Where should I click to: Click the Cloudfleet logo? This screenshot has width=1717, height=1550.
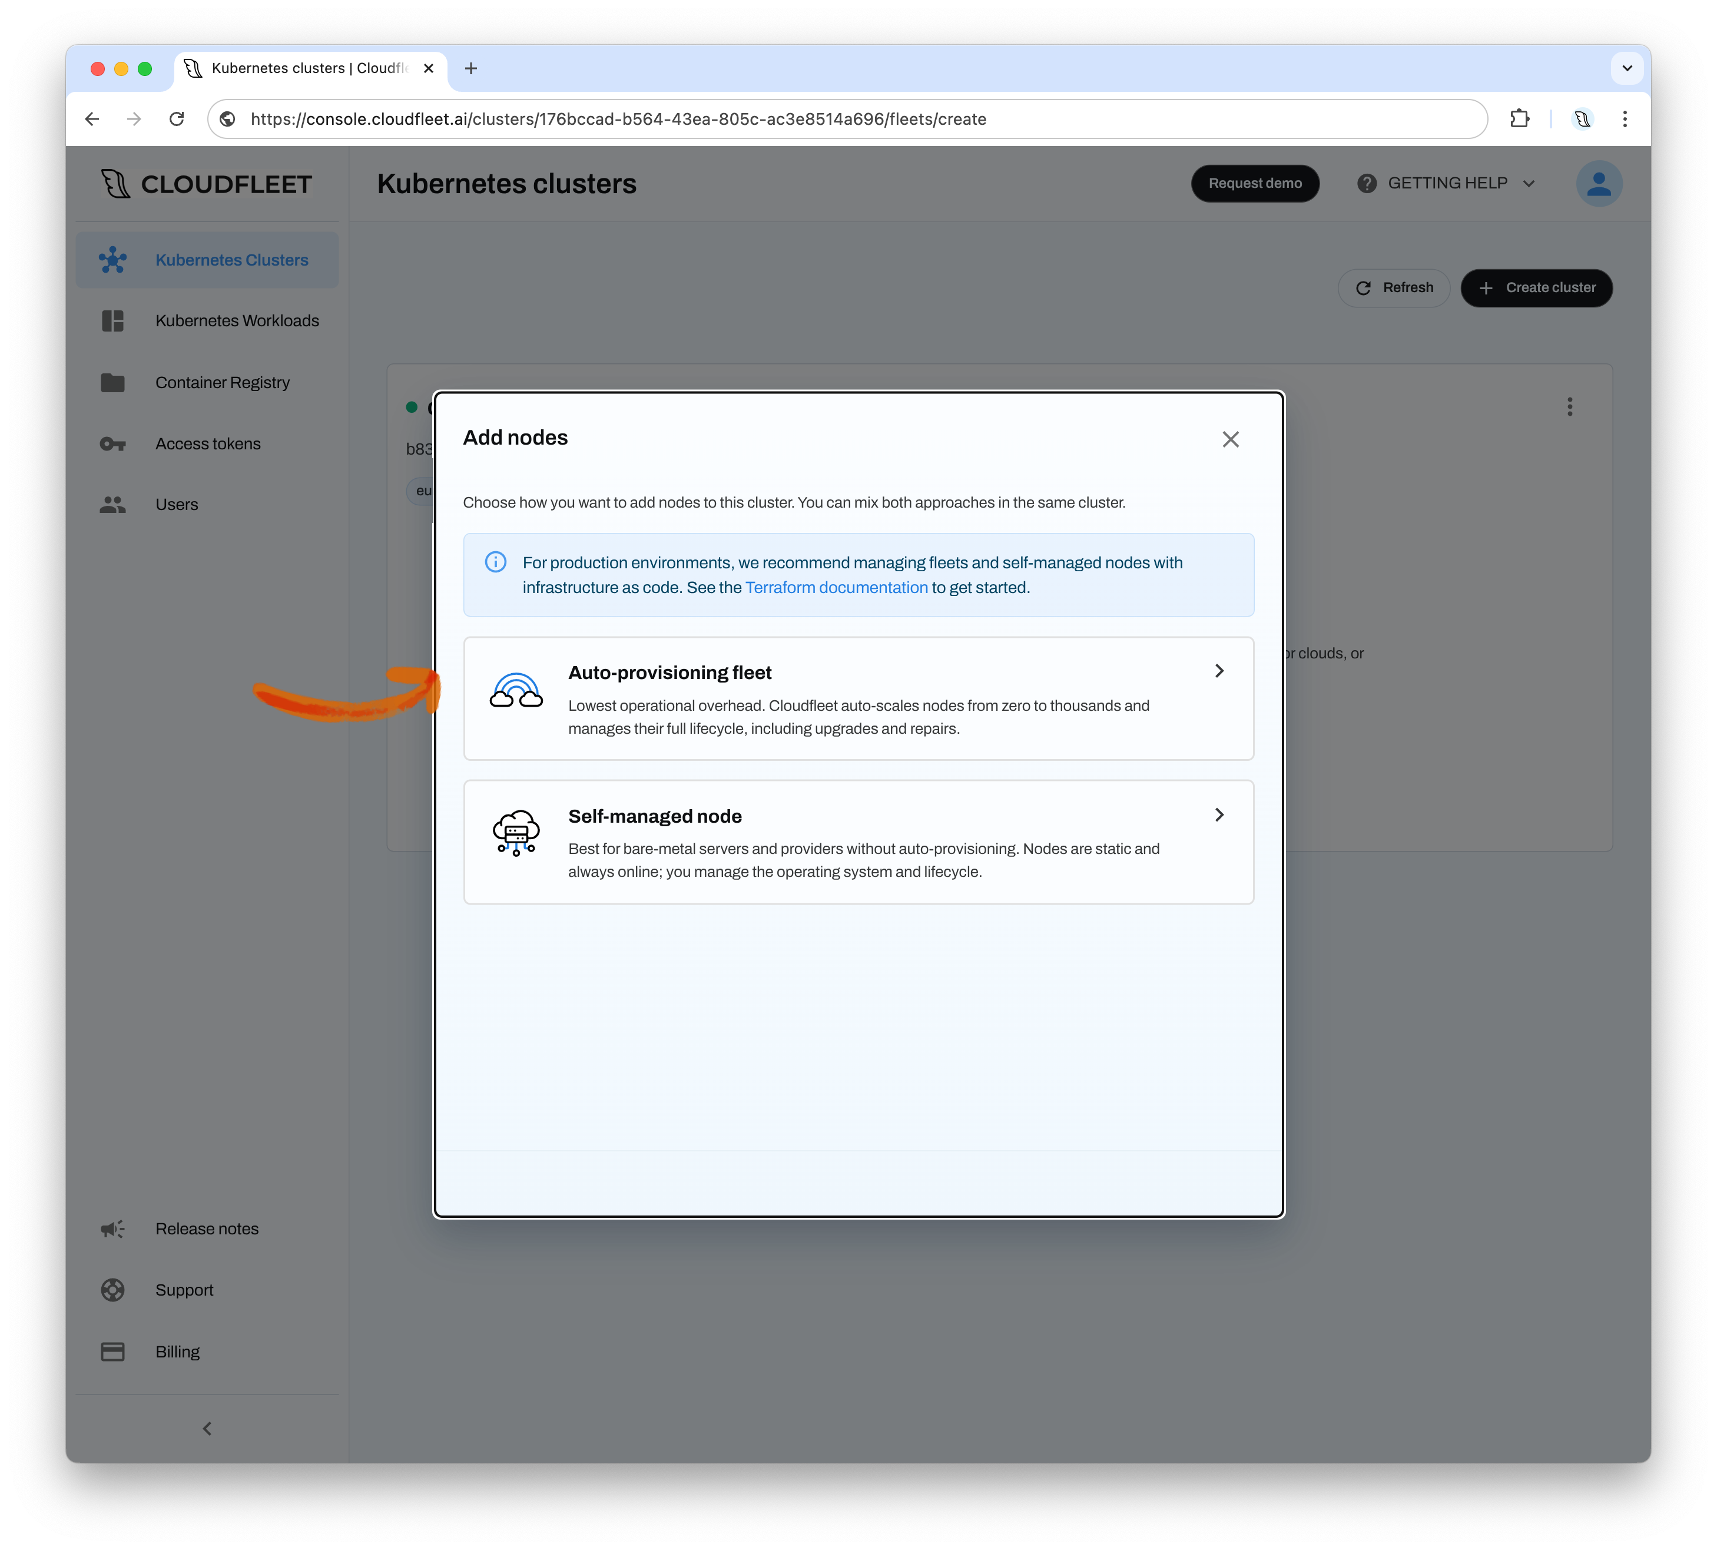point(206,184)
